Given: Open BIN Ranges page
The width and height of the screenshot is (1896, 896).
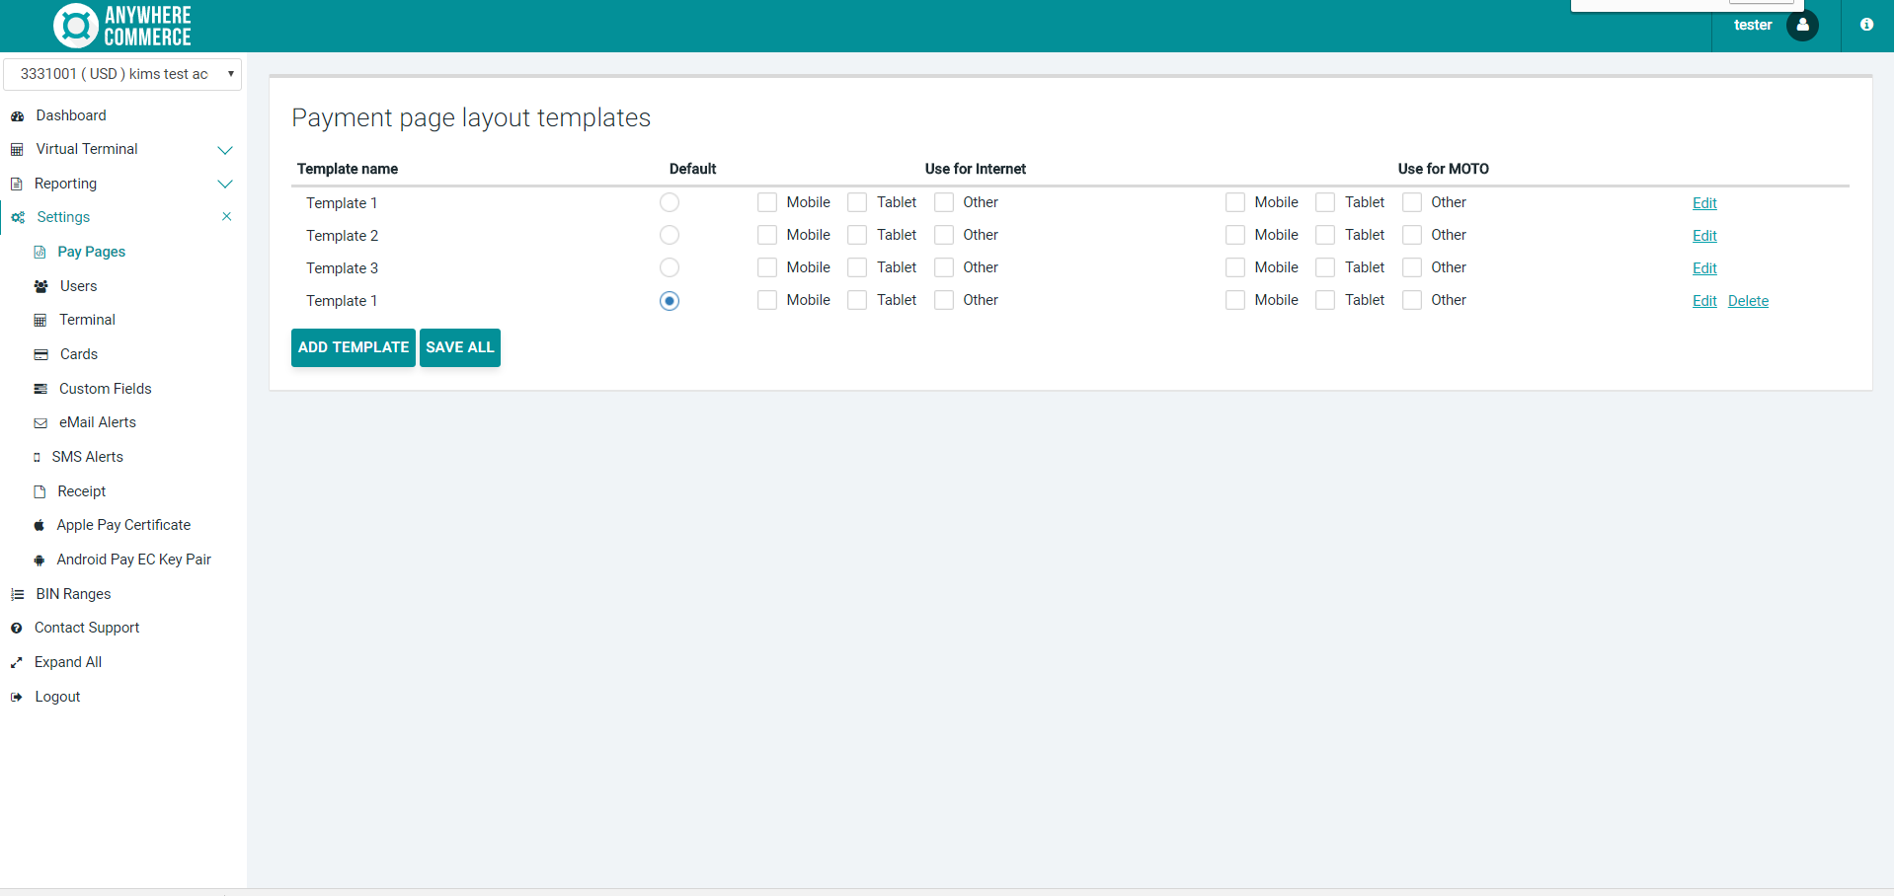Looking at the screenshot, I should [73, 594].
